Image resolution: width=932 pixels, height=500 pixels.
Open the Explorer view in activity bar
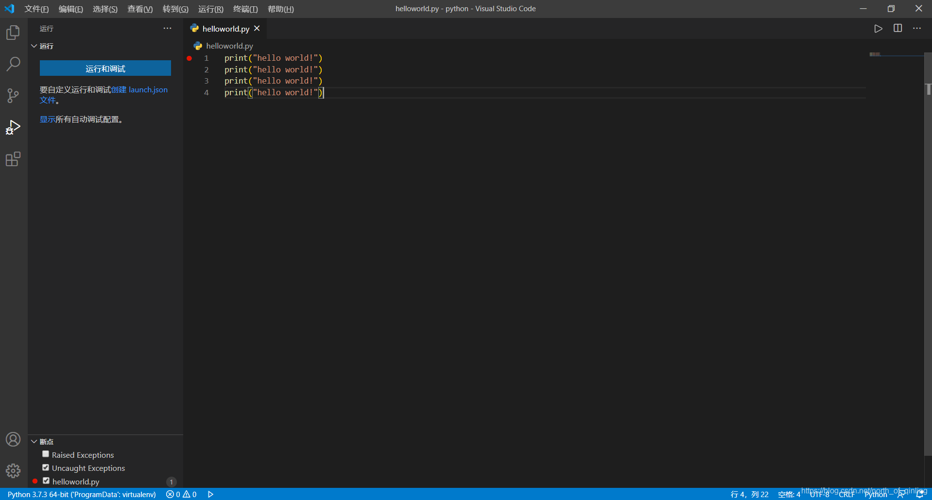13,33
